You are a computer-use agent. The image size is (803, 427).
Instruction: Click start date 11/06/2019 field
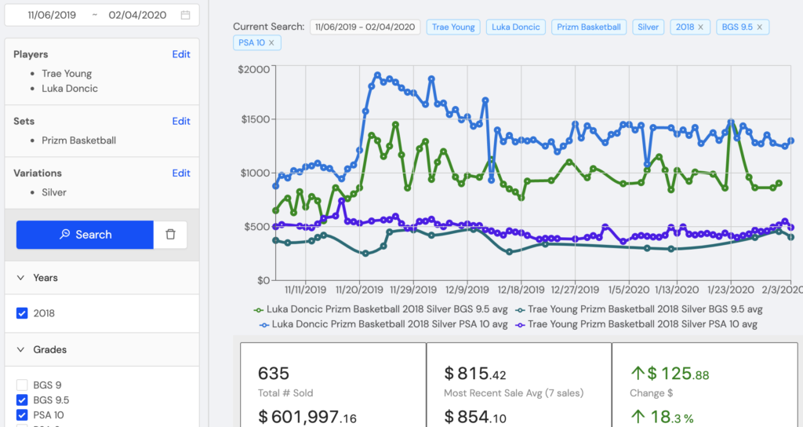pos(52,16)
